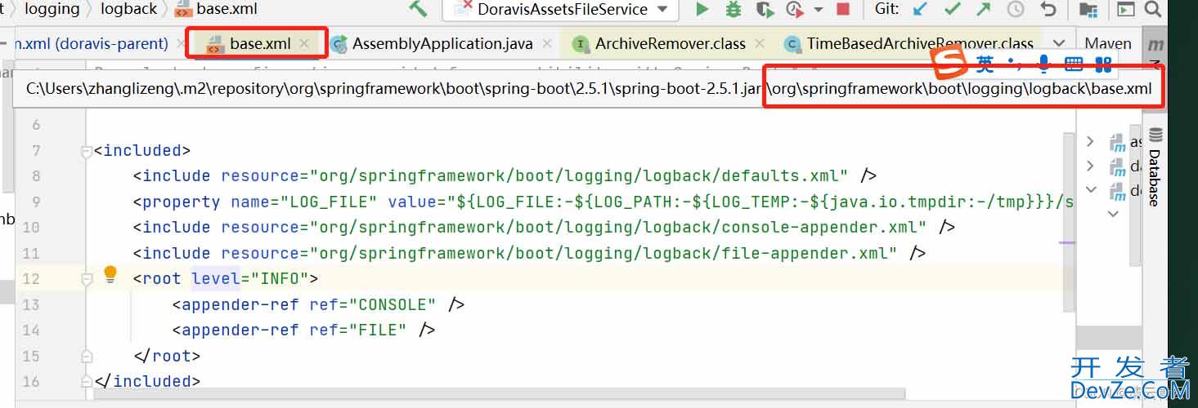
Task: Close the ArchiveRemover.class tab
Action: (761, 43)
